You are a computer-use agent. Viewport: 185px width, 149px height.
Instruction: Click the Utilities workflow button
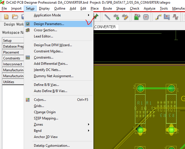(x=13, y=82)
